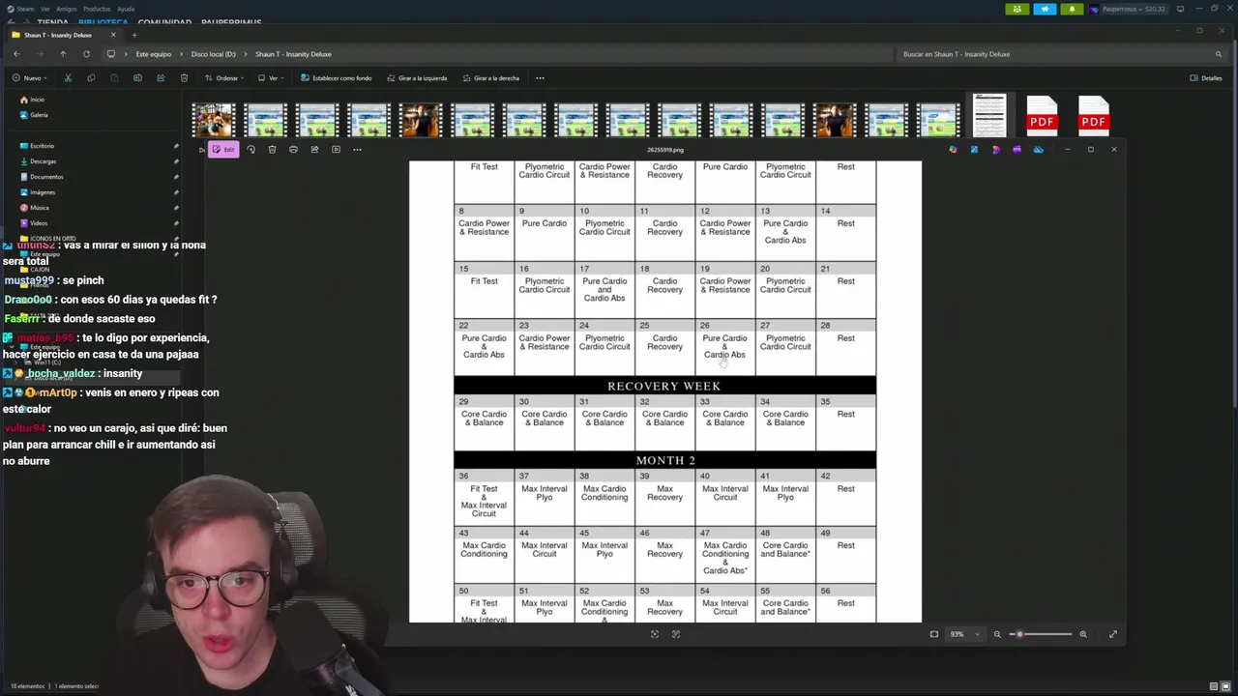Click Establecer como fondo
This screenshot has width=1238, height=696.
336,78
